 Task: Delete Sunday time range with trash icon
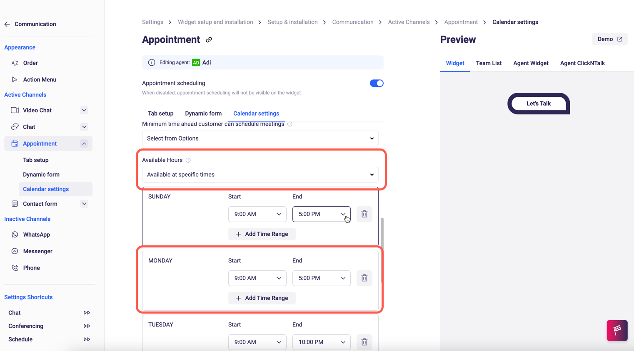pyautogui.click(x=364, y=214)
